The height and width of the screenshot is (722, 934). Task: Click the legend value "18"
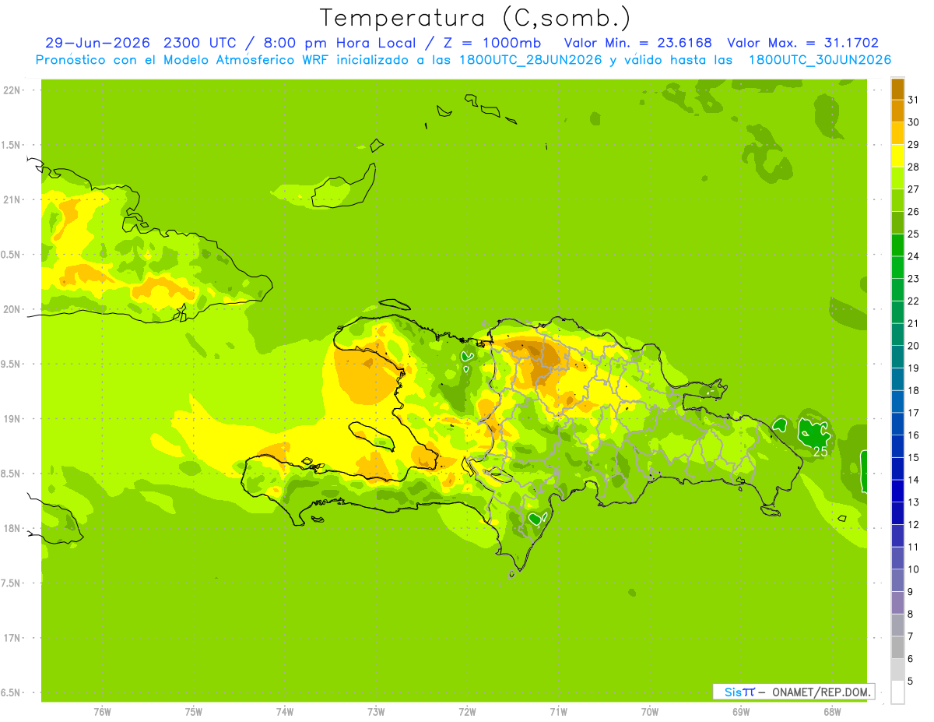click(913, 390)
